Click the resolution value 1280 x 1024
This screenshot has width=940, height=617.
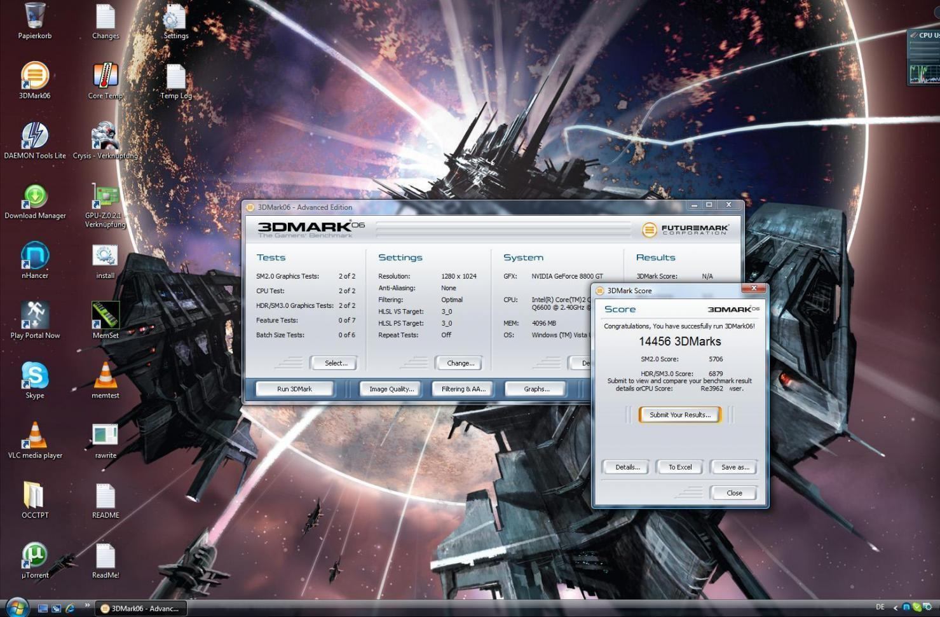458,276
